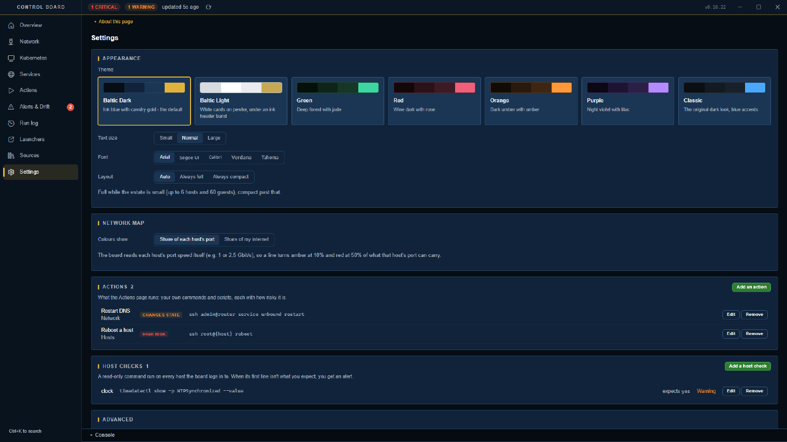
Task: Choose the Large text size
Action: click(214, 138)
